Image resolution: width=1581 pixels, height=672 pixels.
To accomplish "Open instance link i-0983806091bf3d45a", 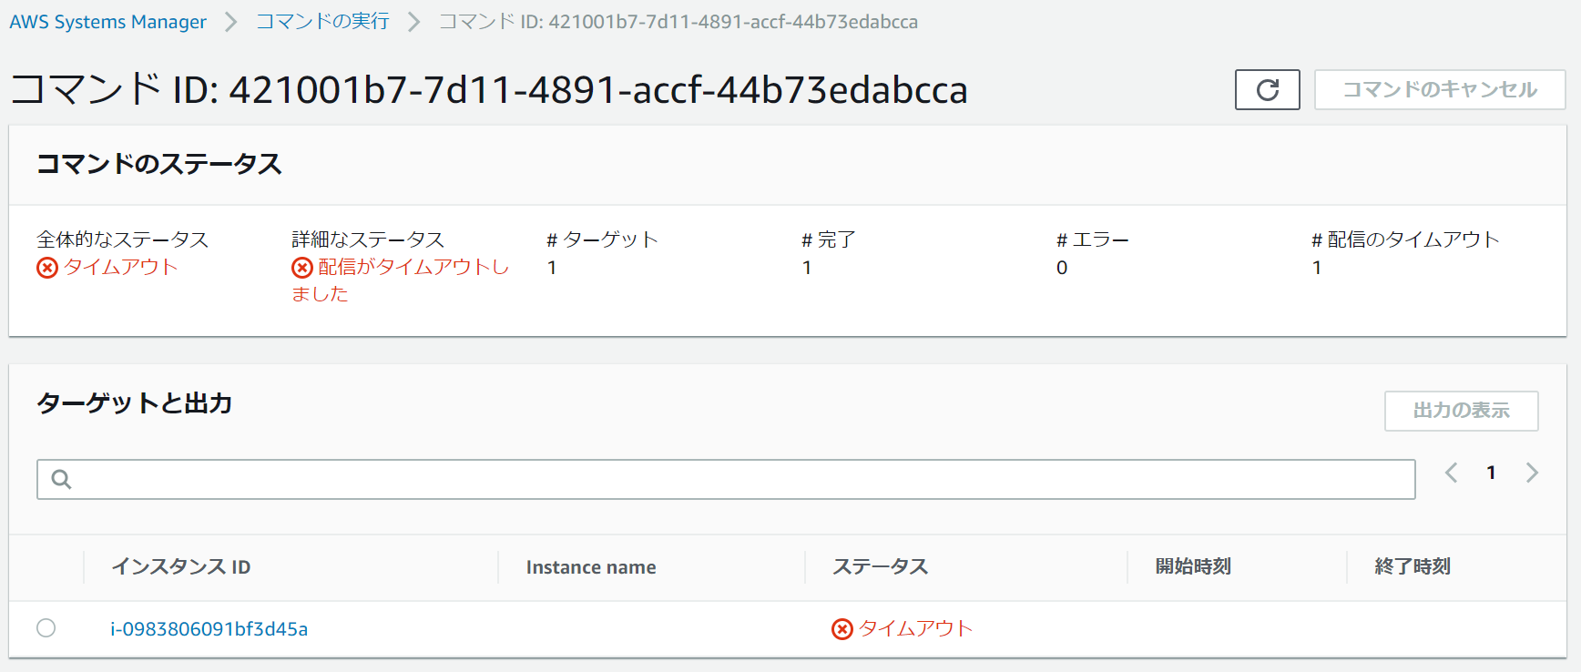I will pos(208,628).
